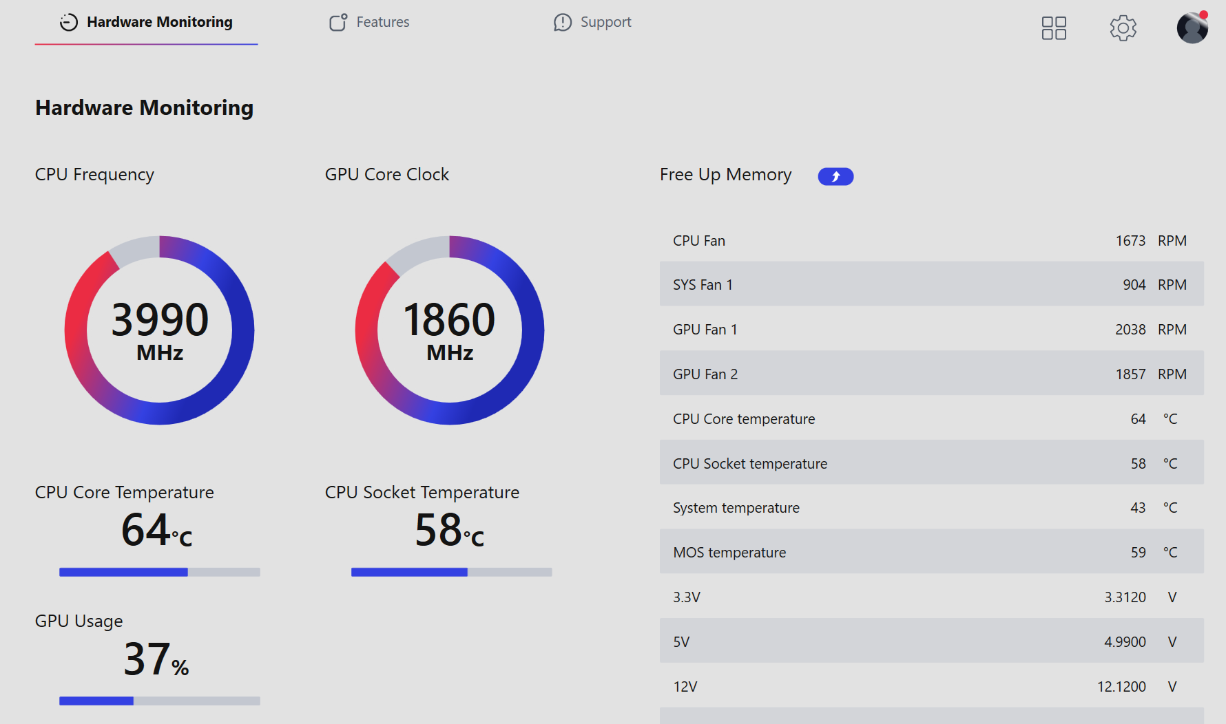Switch to the Features tab
Image resolution: width=1226 pixels, height=724 pixels.
pos(382,23)
